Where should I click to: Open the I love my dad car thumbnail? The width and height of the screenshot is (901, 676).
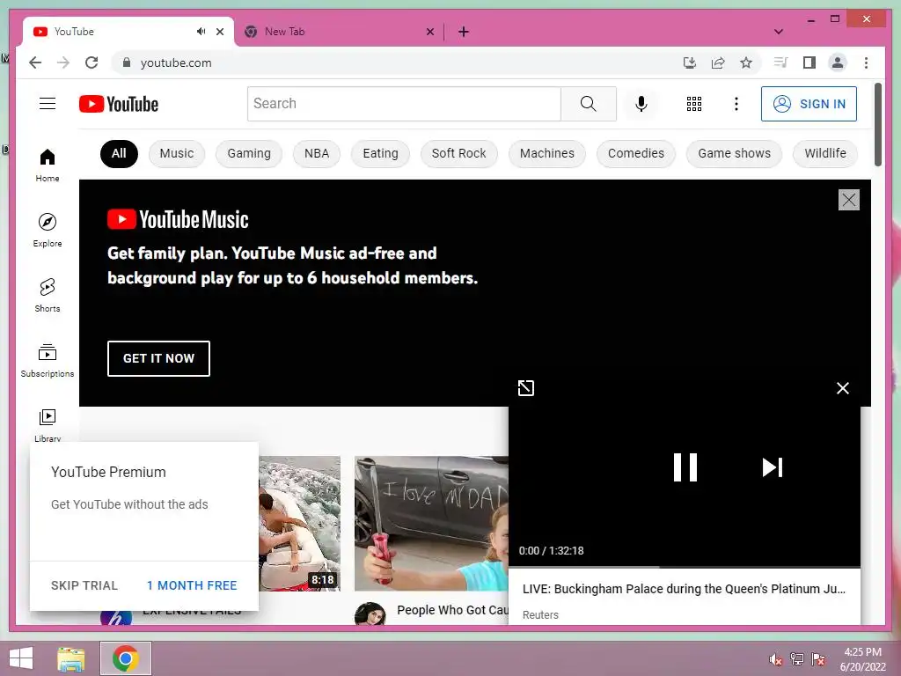pyautogui.click(x=431, y=523)
